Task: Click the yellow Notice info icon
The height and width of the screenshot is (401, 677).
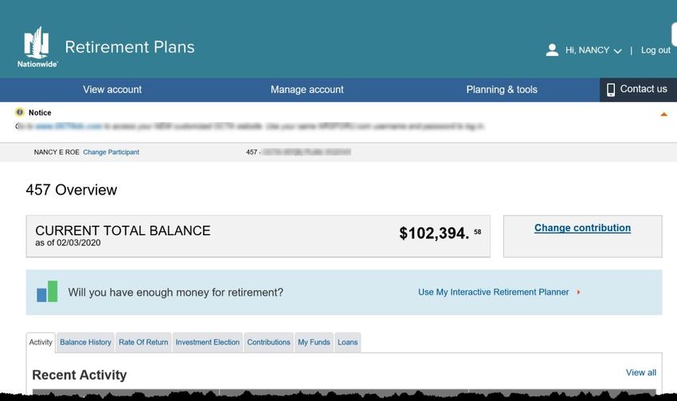Action: click(19, 112)
